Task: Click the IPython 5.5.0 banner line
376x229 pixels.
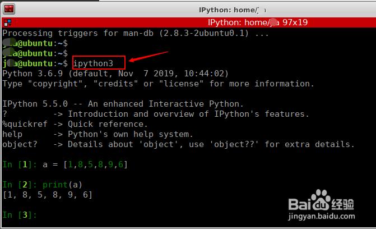Action: coord(123,104)
